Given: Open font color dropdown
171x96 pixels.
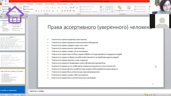Looking at the screenshot, I should 59,11.
